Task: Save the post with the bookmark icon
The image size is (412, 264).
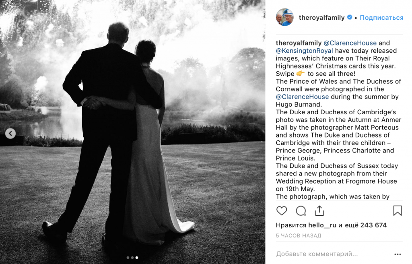Action: tap(398, 210)
